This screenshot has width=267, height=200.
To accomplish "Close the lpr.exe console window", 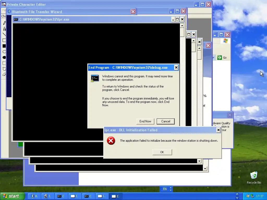I will (x=182, y=19).
